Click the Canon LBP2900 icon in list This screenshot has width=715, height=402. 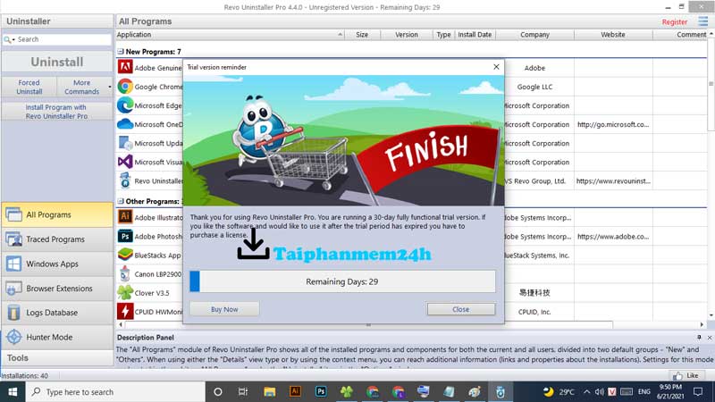point(125,273)
